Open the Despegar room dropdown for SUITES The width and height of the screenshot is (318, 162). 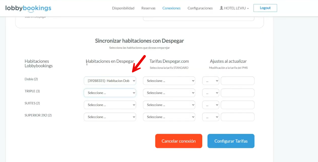click(x=110, y=105)
